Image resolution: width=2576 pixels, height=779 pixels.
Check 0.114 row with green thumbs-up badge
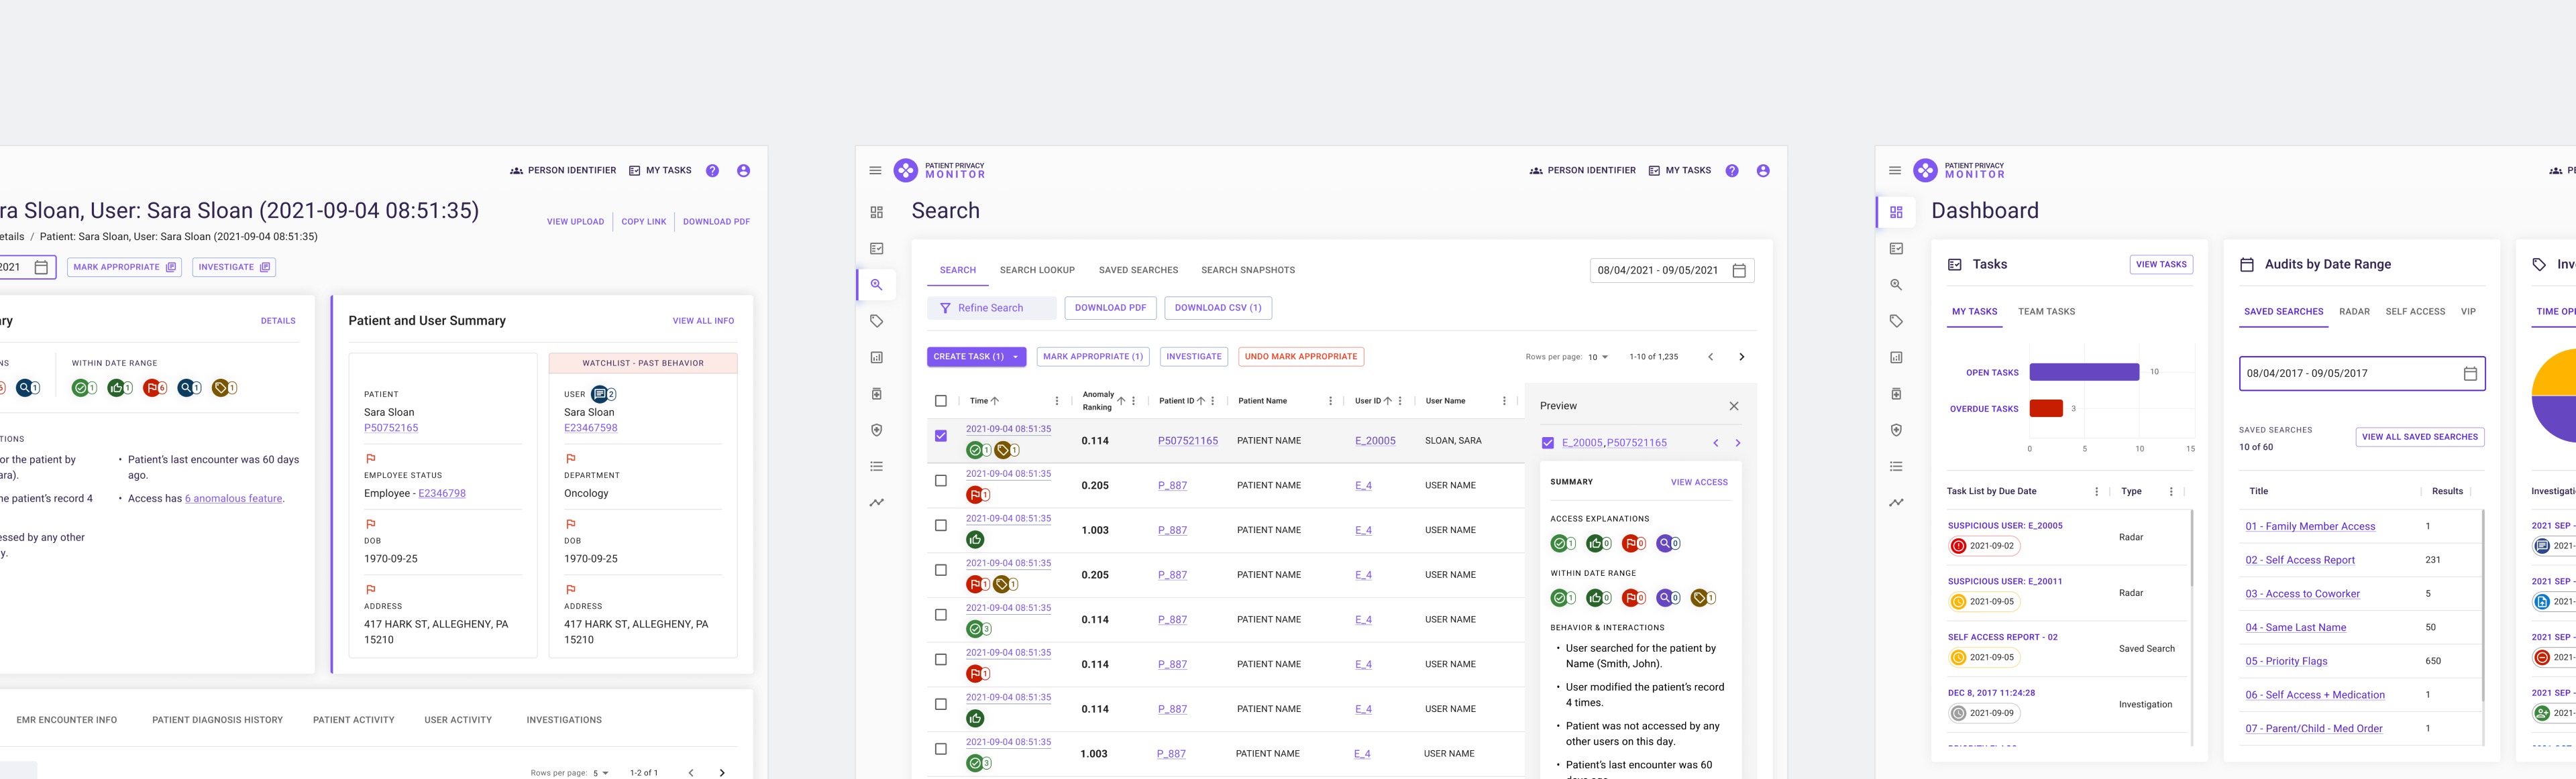click(x=941, y=704)
